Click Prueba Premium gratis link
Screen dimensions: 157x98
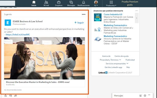pyautogui.click(x=130, y=3)
